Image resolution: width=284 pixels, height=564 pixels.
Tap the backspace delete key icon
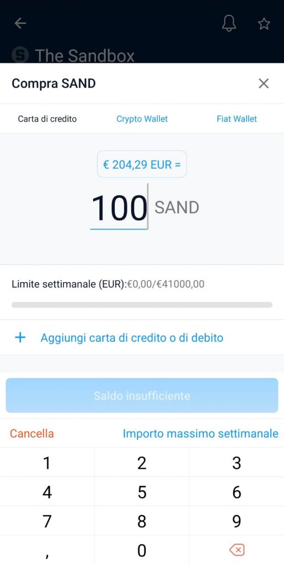237,550
